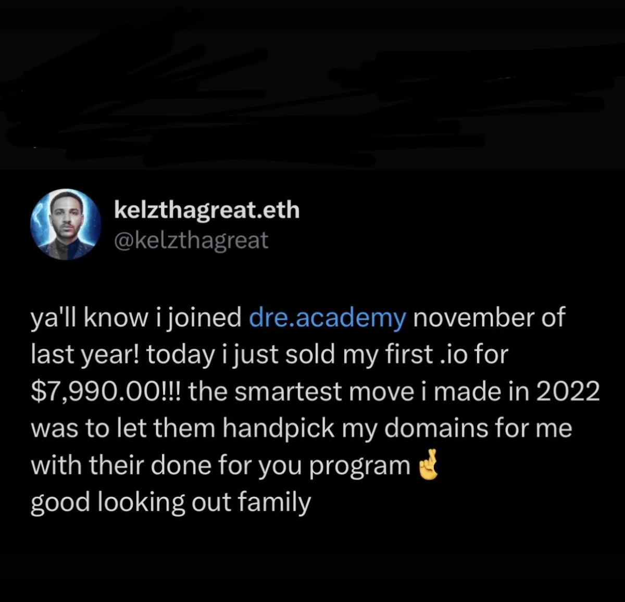Click the word "handpick" in the tweet
Screen dimensions: 625x602
click(279, 429)
